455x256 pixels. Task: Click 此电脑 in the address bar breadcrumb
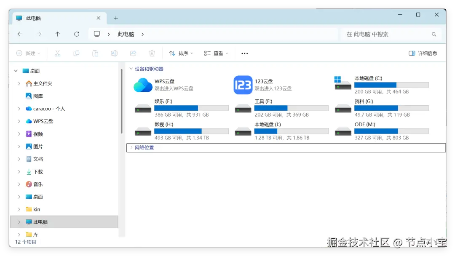126,34
